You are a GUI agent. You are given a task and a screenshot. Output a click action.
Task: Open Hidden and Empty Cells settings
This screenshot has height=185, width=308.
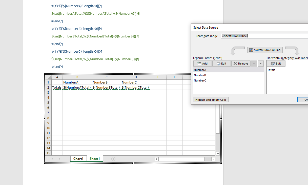click(211, 100)
